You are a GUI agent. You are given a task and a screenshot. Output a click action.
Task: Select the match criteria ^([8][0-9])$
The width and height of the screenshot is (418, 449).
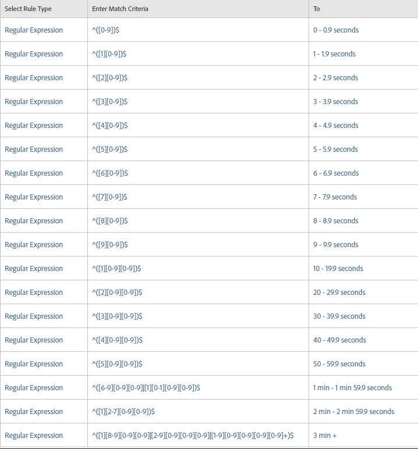pyautogui.click(x=110, y=221)
